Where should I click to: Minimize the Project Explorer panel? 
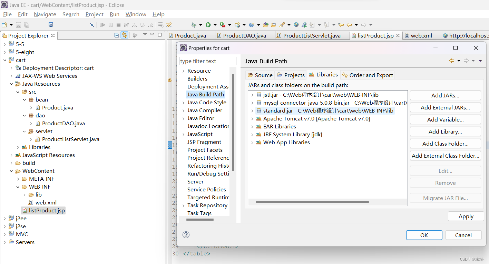pos(152,34)
